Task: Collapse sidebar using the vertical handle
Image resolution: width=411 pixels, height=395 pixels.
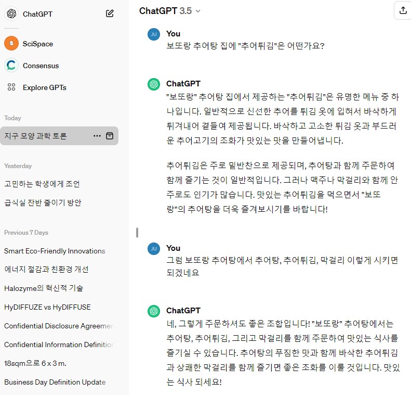Action: click(x=137, y=233)
